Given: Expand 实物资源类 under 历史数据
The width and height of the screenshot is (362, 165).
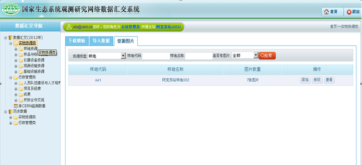Looking at the screenshot, I should click(10, 117).
